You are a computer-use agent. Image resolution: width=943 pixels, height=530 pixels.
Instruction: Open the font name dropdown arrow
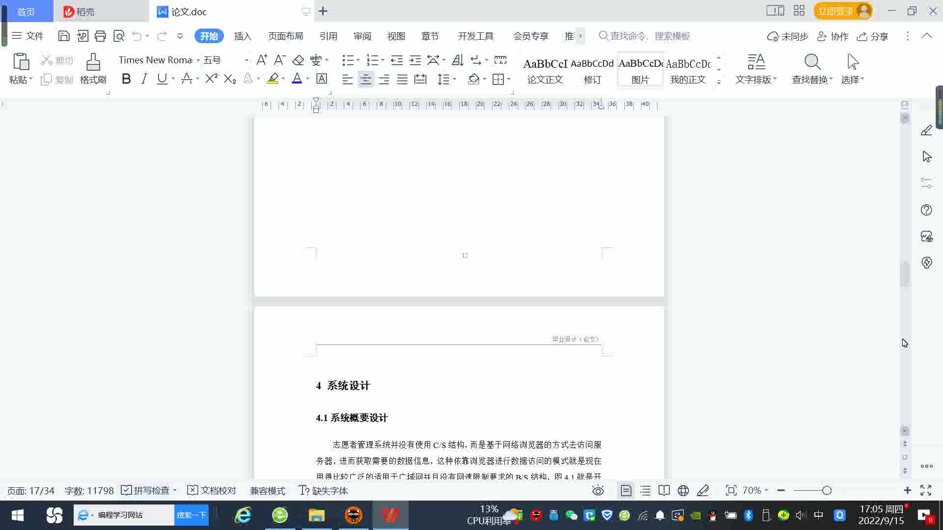coord(198,60)
